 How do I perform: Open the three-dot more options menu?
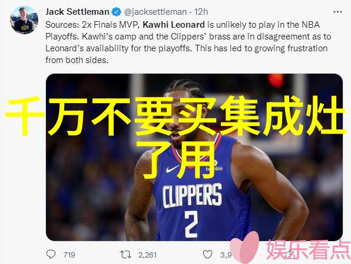click(337, 12)
